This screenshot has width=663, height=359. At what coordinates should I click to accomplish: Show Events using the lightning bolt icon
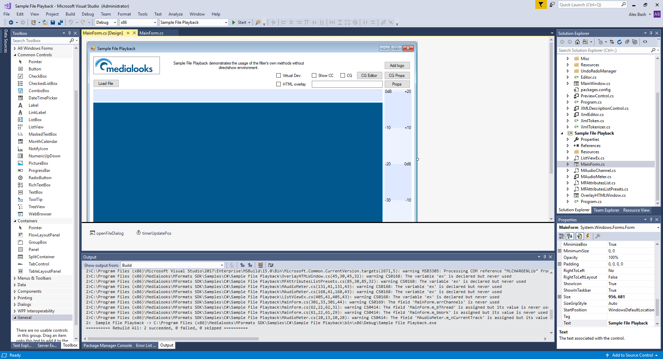[x=588, y=236]
